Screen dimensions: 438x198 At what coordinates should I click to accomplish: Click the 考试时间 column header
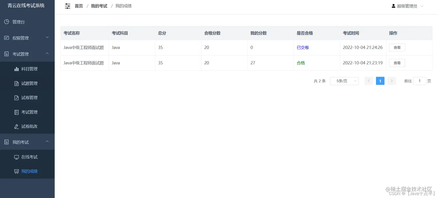click(x=351, y=33)
